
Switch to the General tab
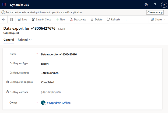pos(9,40)
